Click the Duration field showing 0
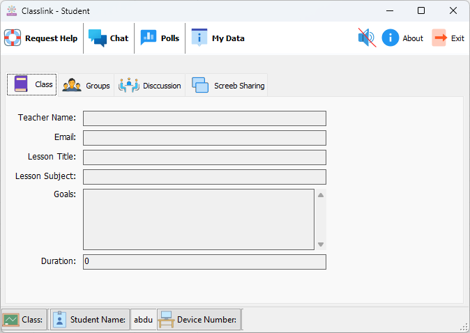Image resolution: width=470 pixels, height=333 pixels. click(205, 262)
